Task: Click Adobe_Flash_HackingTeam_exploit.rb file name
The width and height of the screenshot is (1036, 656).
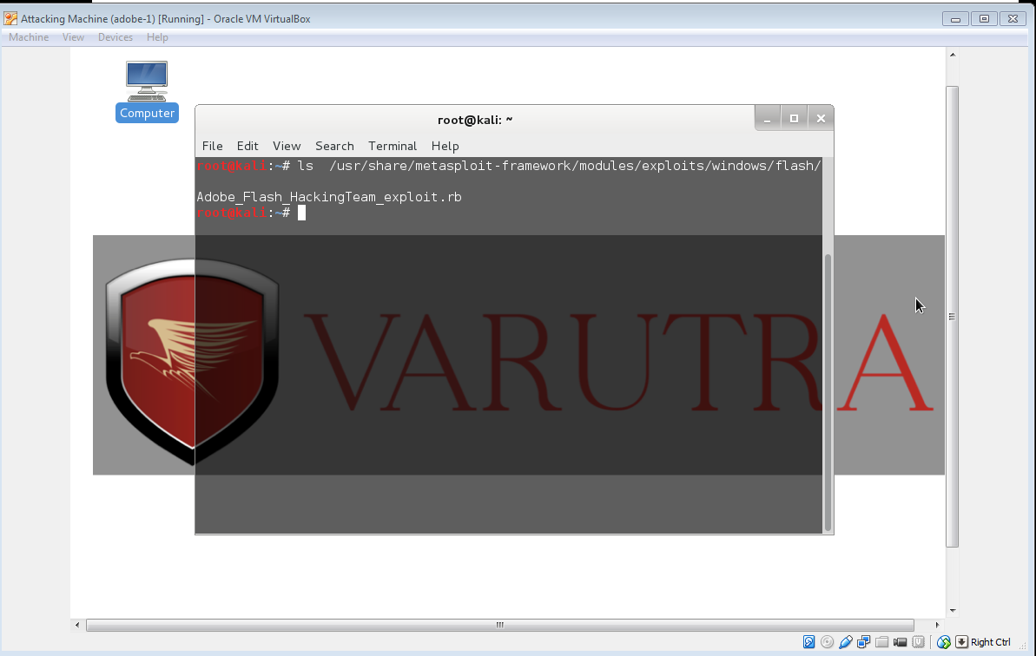Action: (329, 197)
